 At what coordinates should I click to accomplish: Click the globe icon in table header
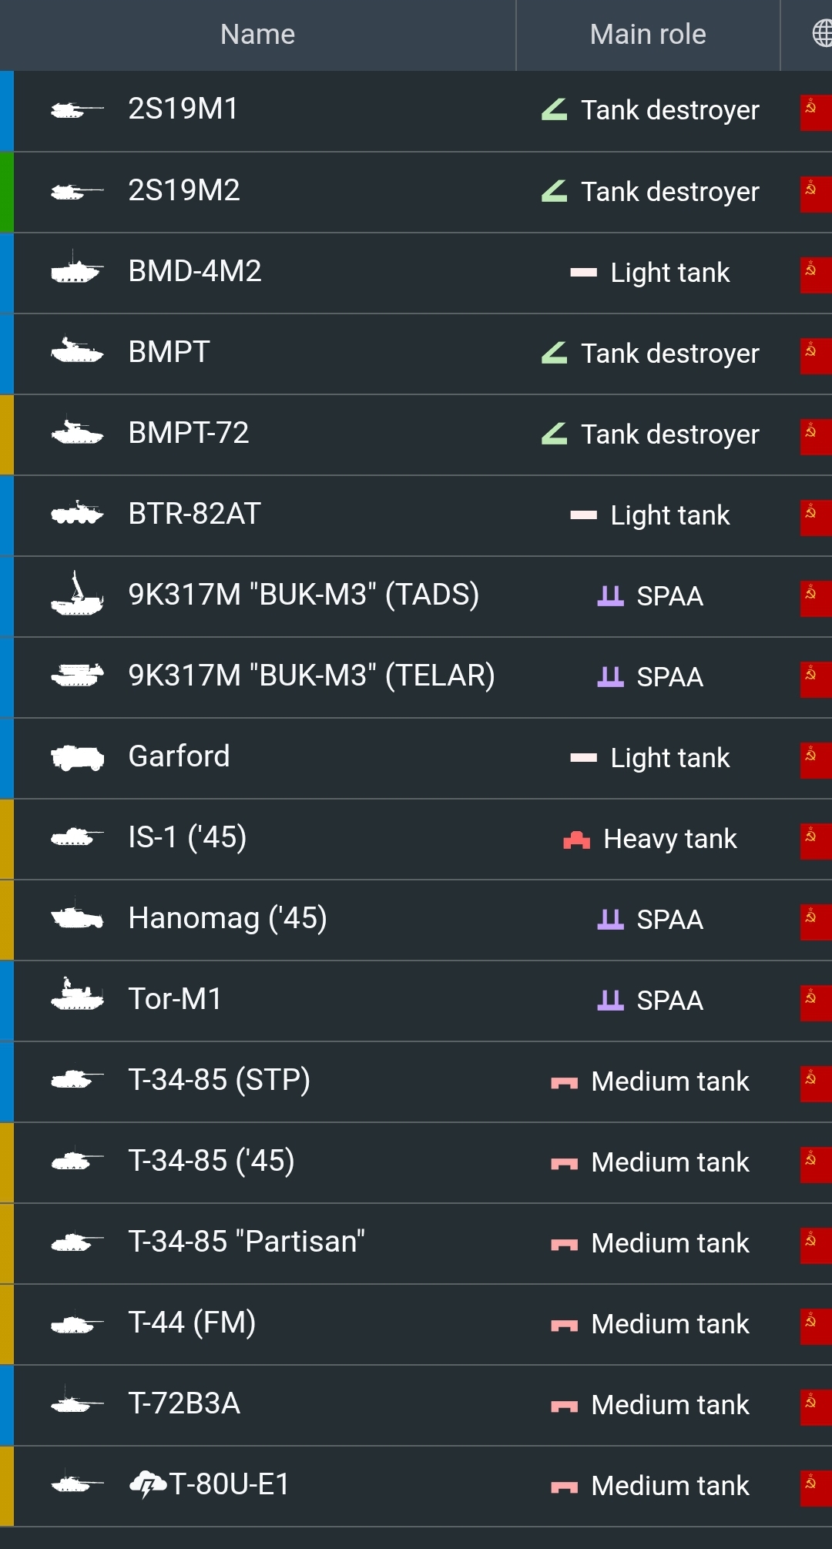pos(822,34)
